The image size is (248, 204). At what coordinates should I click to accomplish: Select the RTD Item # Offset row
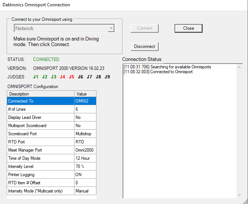coord(51,183)
